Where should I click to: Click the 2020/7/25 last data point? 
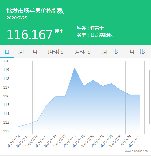pyautogui.click(x=140, y=95)
